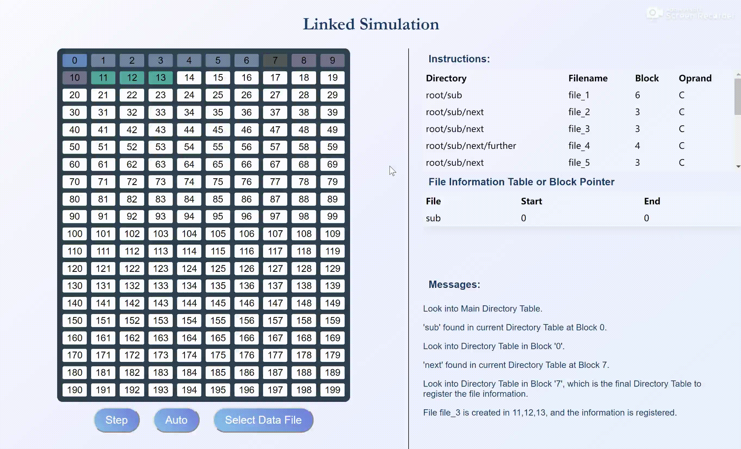The height and width of the screenshot is (449, 741).
Task: Select block 105 in the grid
Action: pos(218,234)
